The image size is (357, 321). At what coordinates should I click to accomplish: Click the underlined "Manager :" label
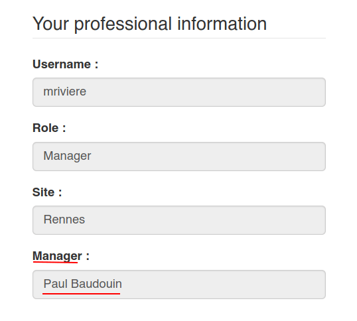(61, 256)
